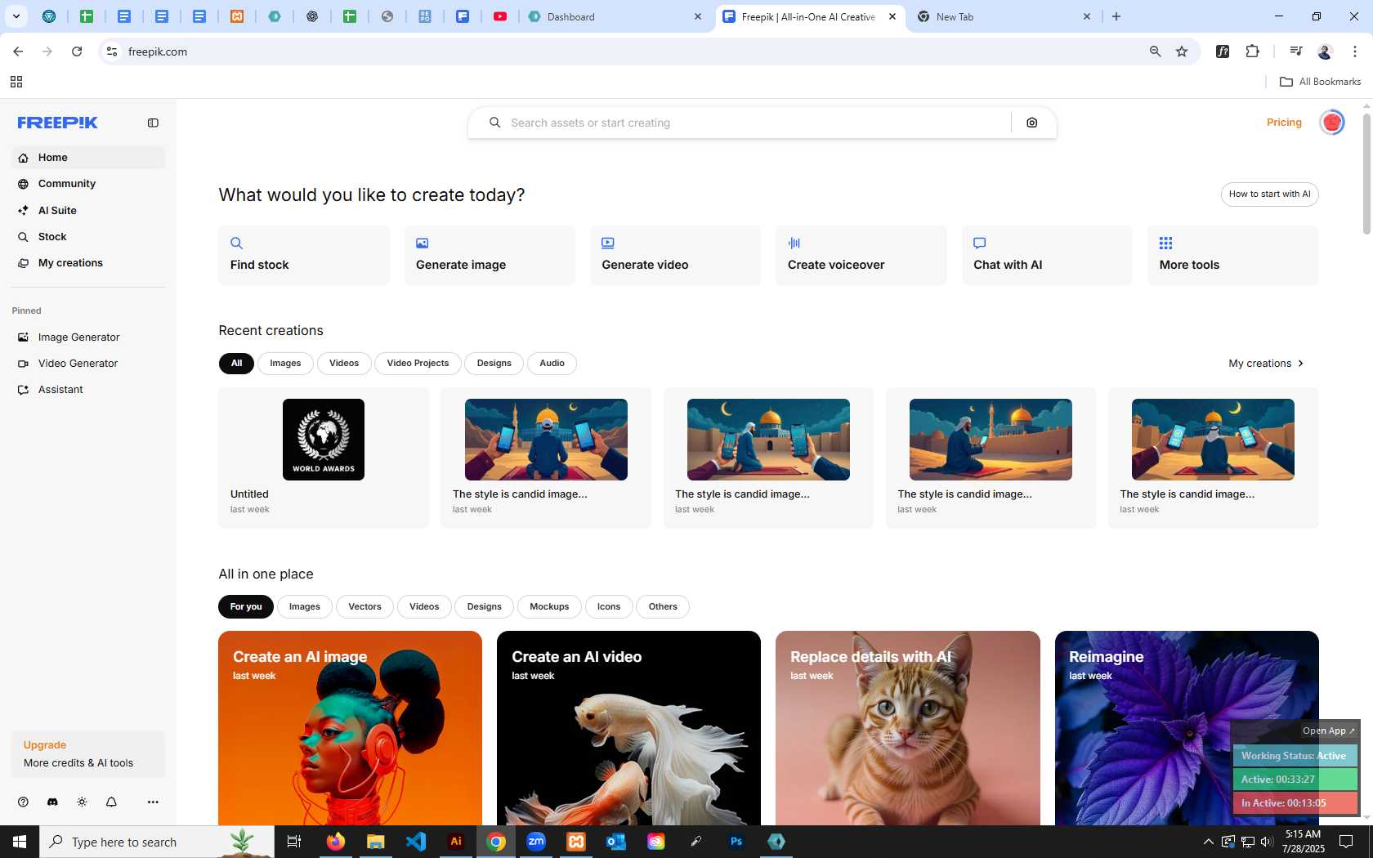Select the For you filter

point(246,606)
